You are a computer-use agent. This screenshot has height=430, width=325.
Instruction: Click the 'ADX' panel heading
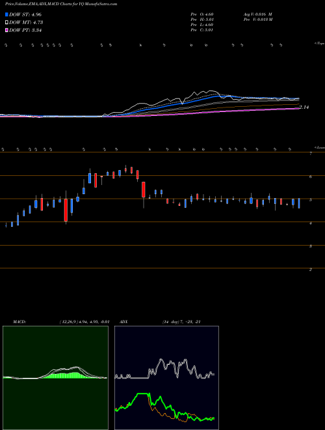point(123,322)
